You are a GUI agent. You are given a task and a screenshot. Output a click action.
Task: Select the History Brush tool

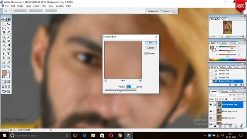(8, 41)
